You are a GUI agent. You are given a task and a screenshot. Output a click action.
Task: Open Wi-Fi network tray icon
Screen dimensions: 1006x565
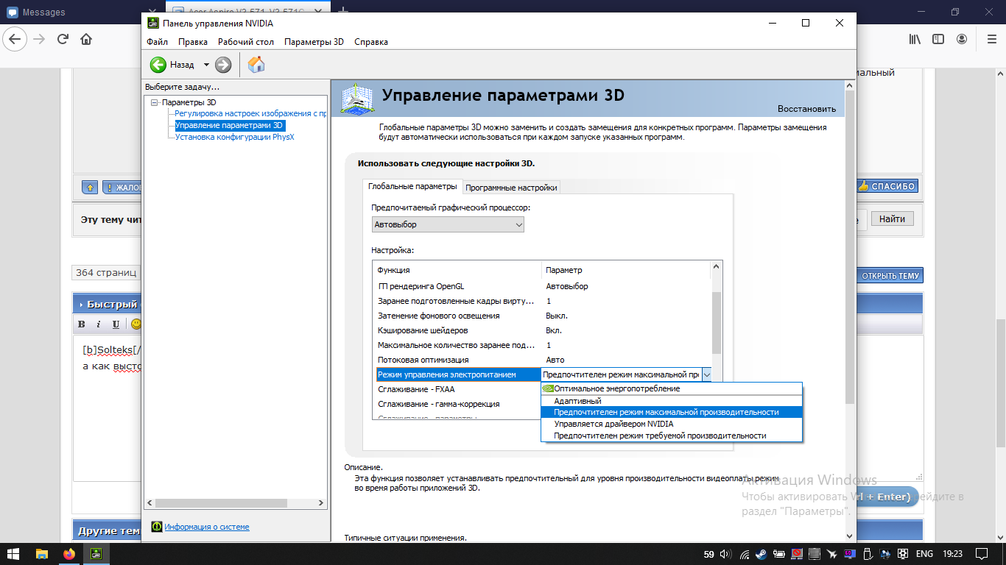pyautogui.click(x=745, y=554)
